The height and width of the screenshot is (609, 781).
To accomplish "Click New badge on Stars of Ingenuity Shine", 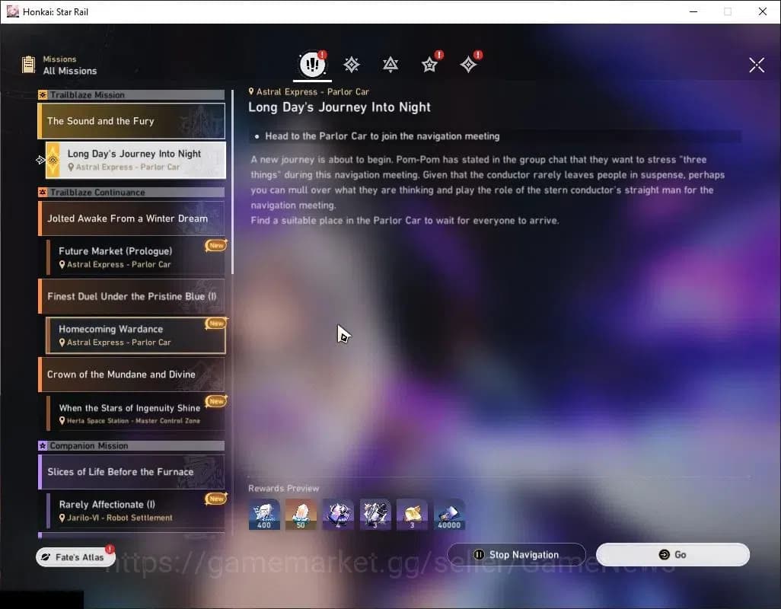I will point(215,401).
